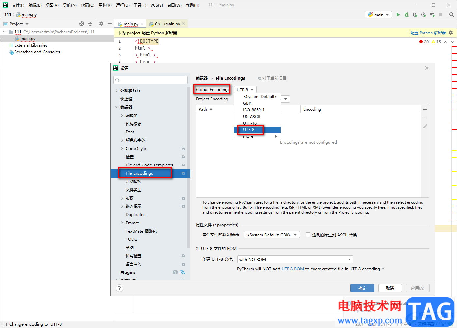457x328 pixels.
Task: Collapse the 编辑器 settings section
Action: (x=117, y=107)
